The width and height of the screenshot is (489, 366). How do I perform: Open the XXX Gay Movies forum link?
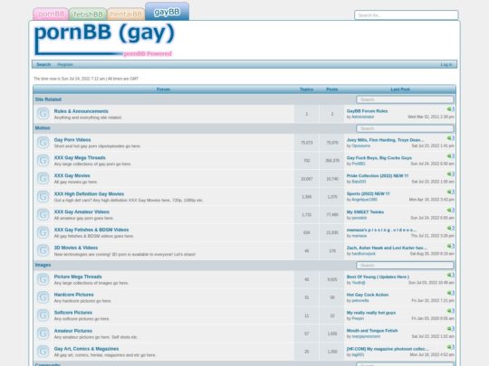72,175
